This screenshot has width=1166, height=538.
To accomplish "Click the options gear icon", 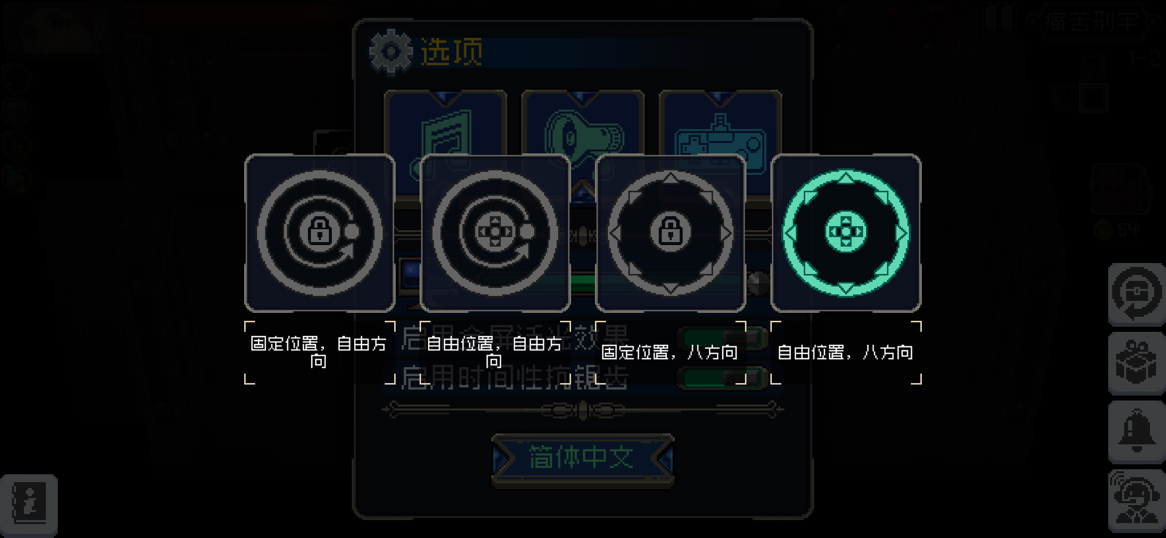I will coord(391,52).
